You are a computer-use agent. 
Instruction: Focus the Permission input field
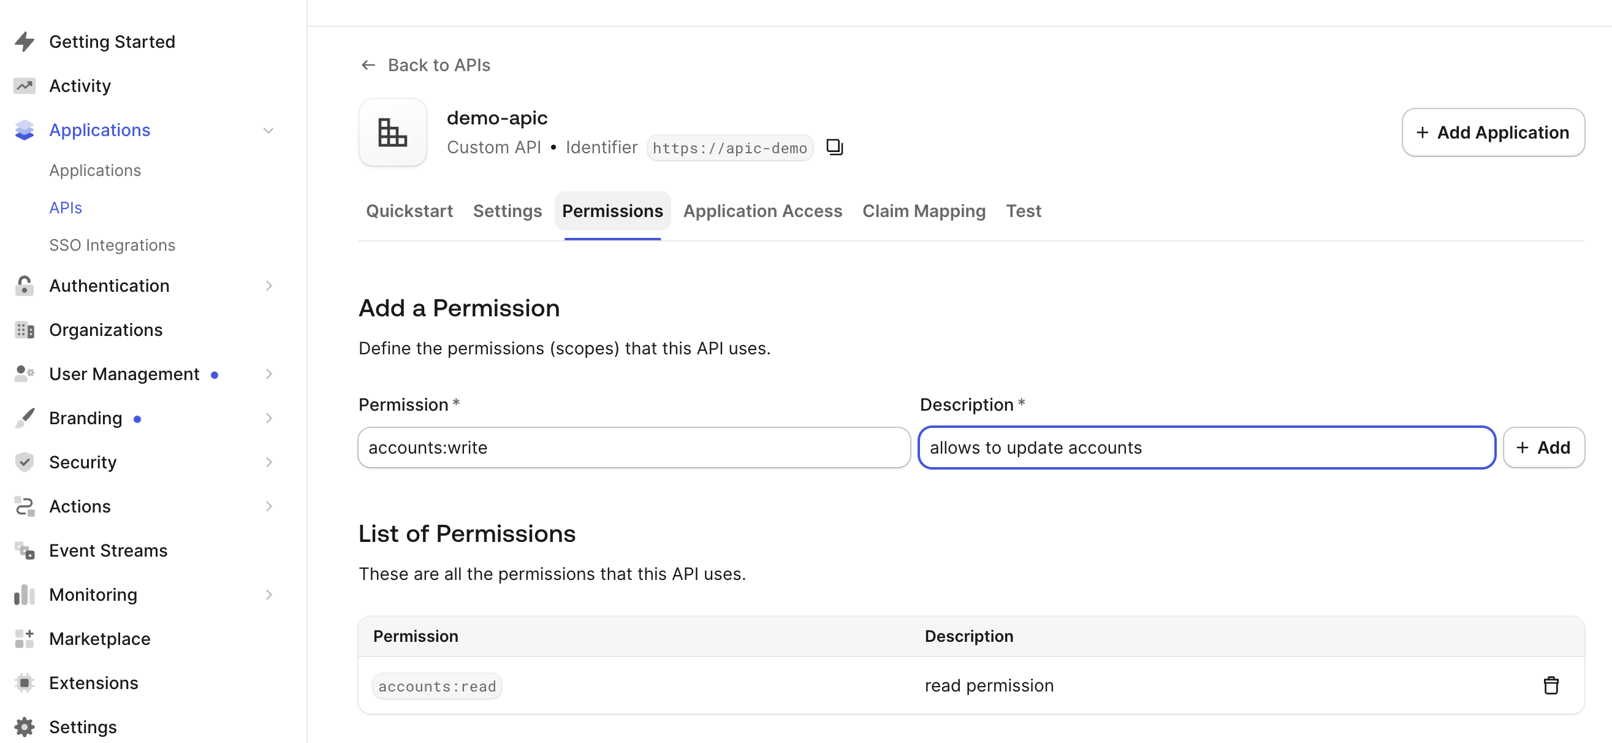(634, 447)
